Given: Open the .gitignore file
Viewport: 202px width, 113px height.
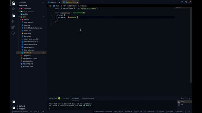Looking at the screenshot, I should click(x=27, y=56).
